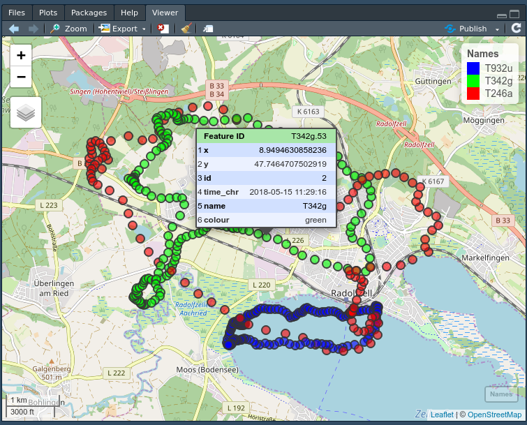This screenshot has height=425, width=527.
Task: Click the Zoom magnifier button
Action: pos(68,29)
